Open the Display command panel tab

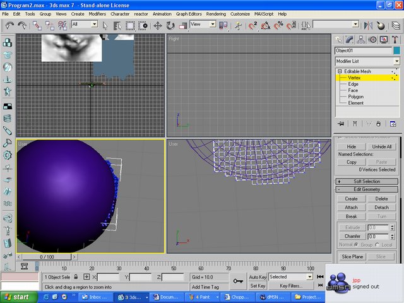384,39
